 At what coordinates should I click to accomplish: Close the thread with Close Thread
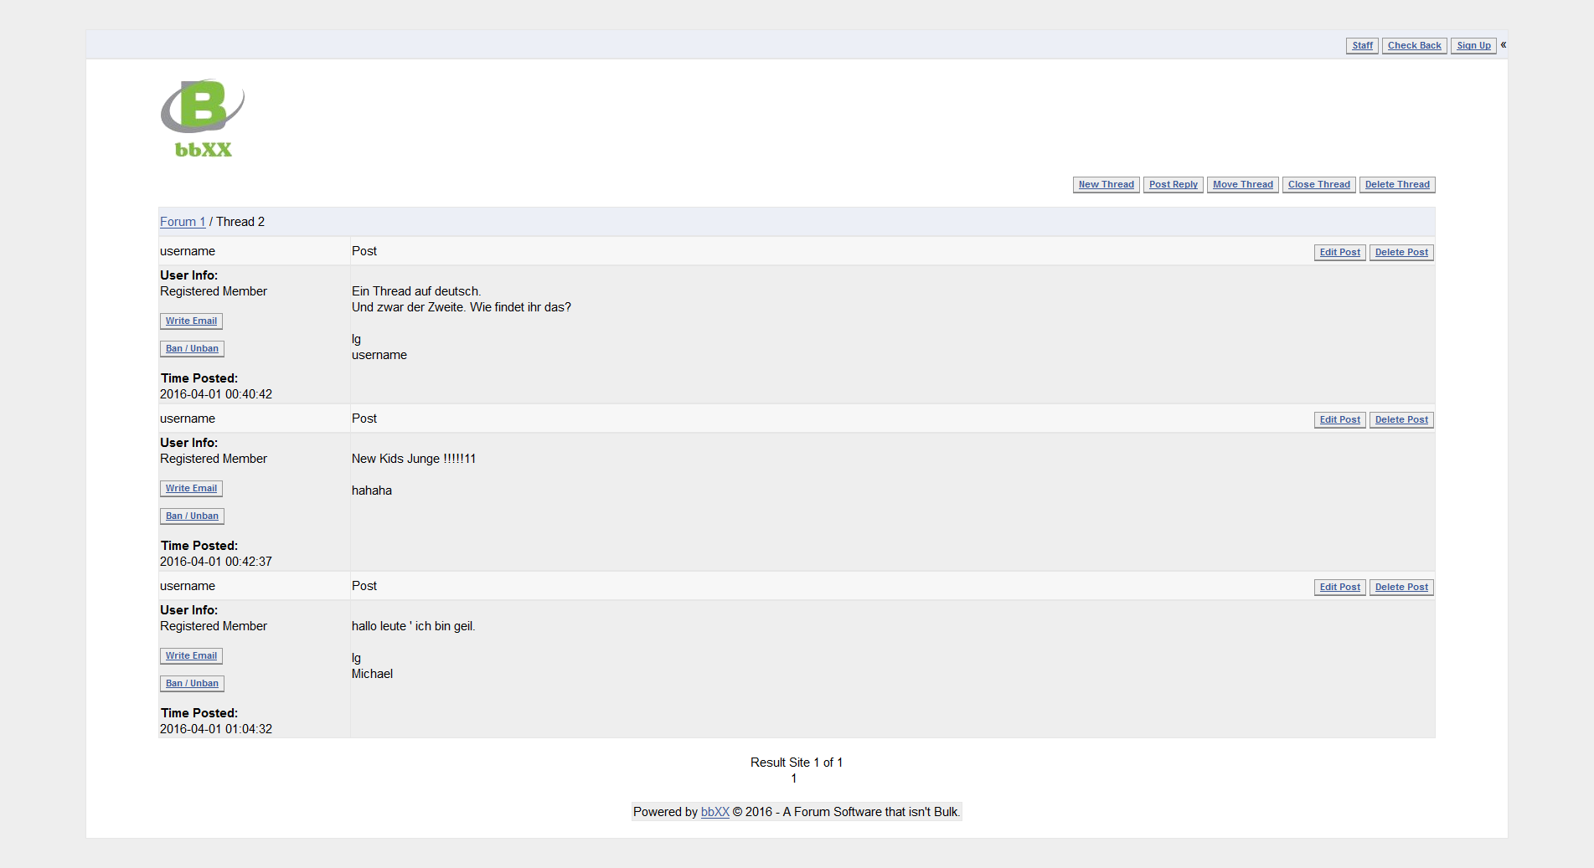click(1318, 185)
